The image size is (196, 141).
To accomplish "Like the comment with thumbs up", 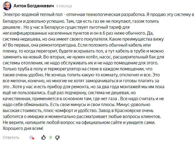I will 43,137.
